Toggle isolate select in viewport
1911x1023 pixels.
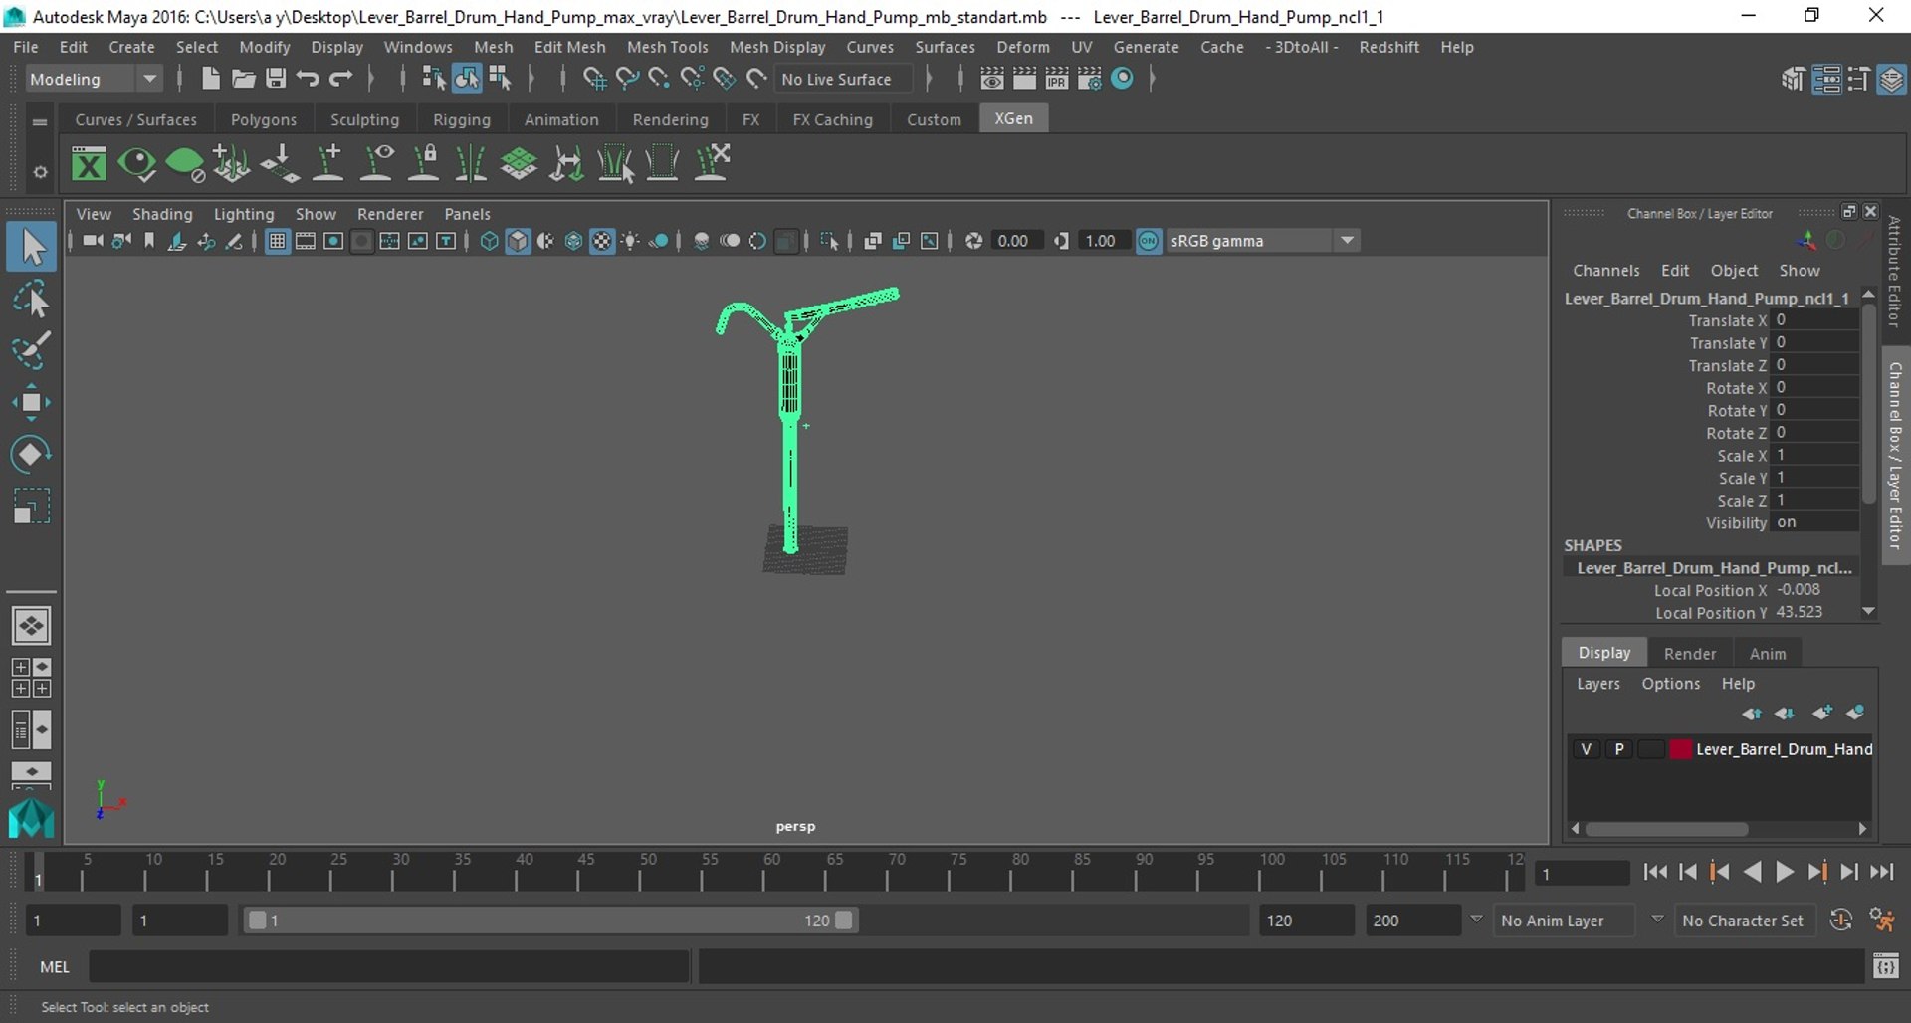pyautogui.click(x=828, y=241)
